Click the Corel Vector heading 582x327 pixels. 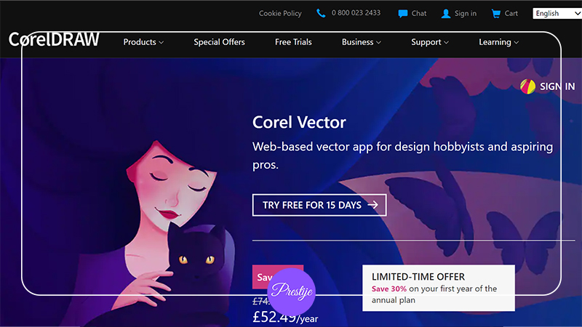click(x=299, y=122)
